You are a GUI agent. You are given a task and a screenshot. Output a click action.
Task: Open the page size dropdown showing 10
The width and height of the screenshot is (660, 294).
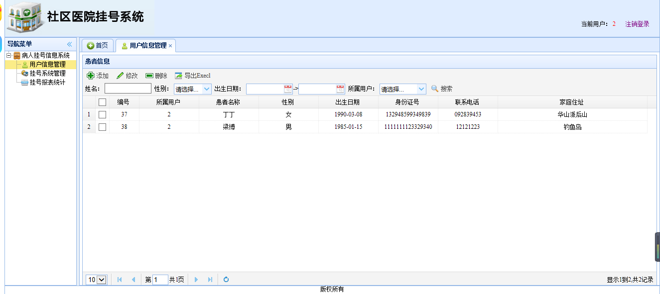coord(97,280)
